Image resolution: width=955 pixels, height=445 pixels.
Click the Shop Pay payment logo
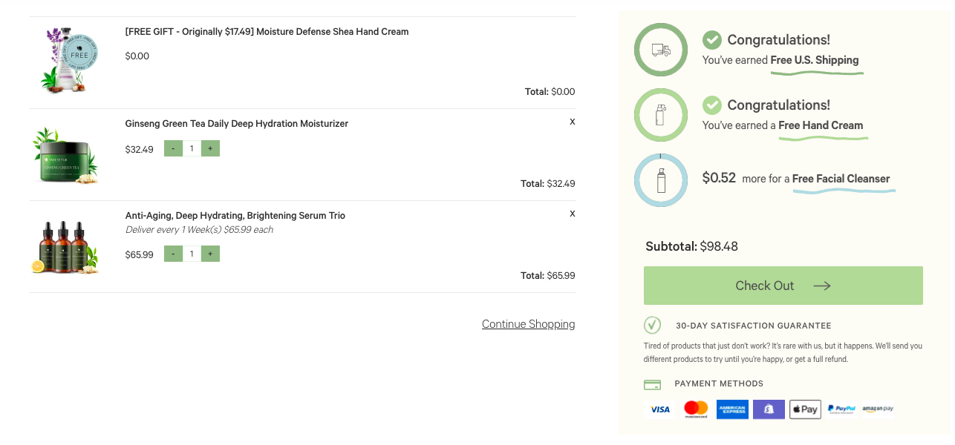(769, 409)
